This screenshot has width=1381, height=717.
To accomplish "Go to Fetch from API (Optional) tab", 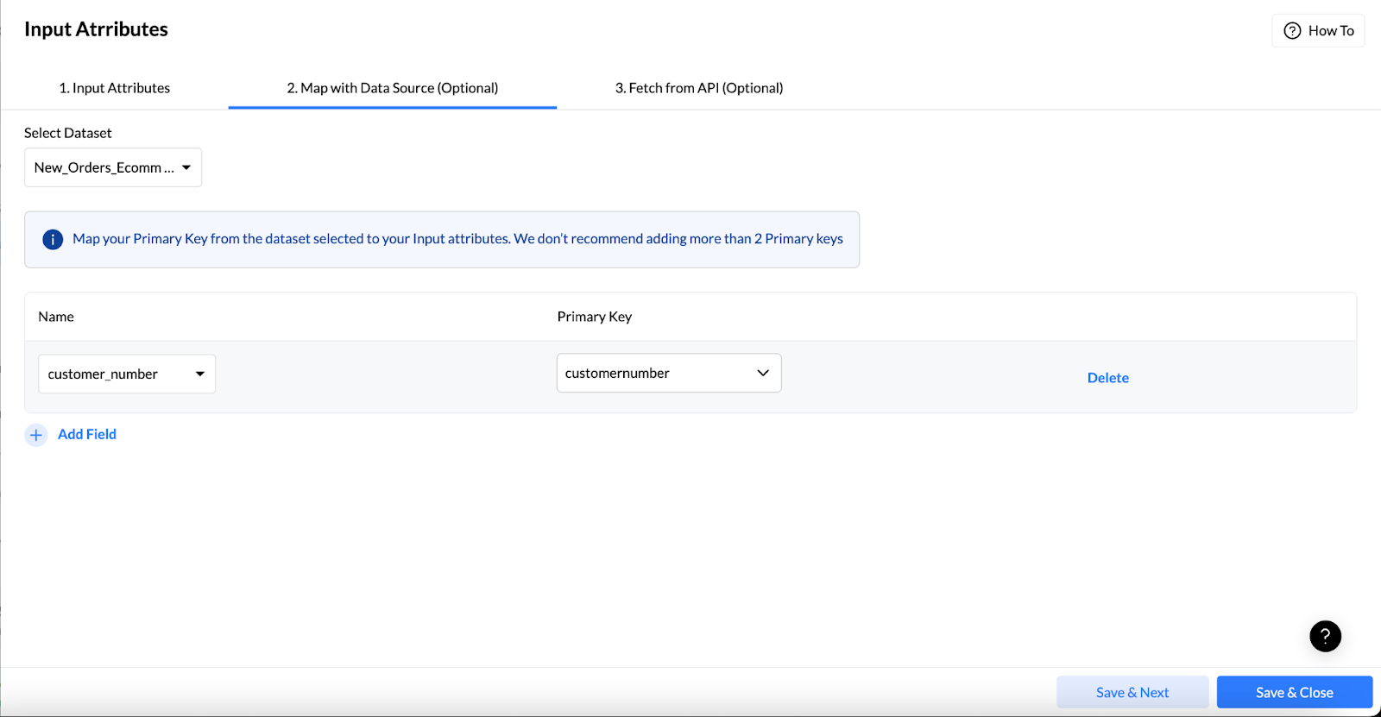I will 699,88.
